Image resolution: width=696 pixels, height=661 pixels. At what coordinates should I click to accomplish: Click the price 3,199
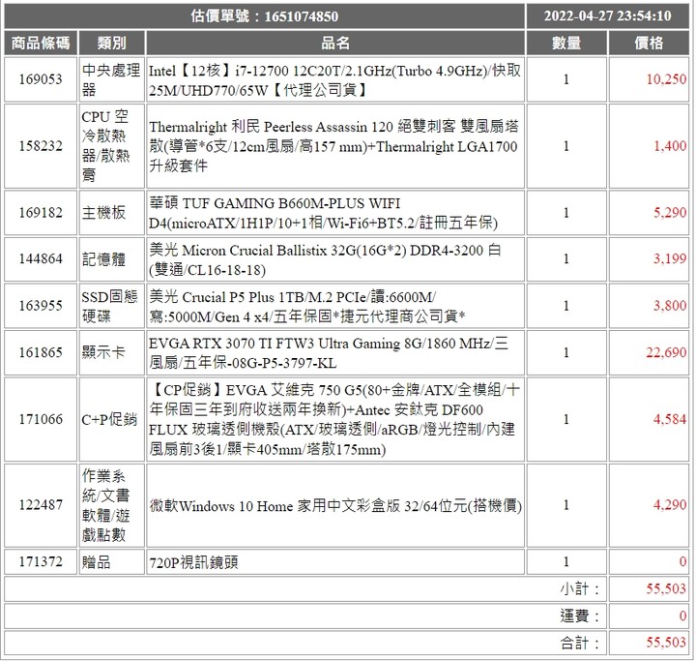pyautogui.click(x=670, y=258)
